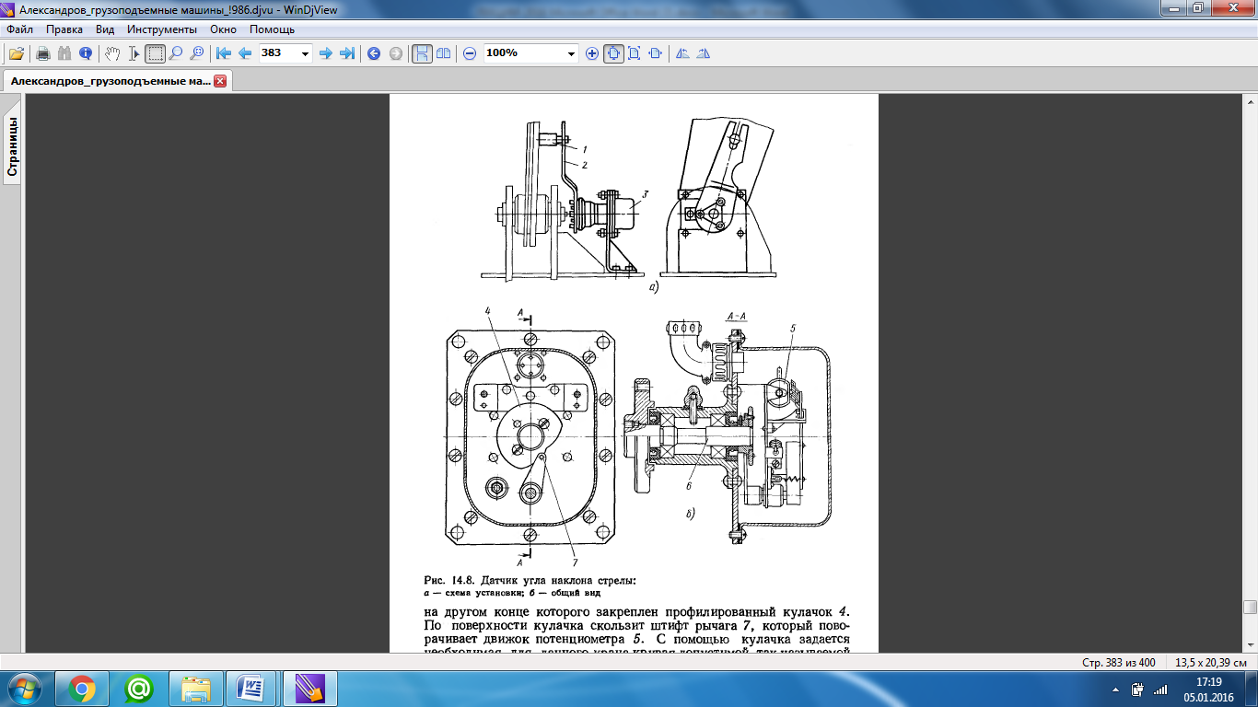Toggle continuous single-page layout
The height and width of the screenshot is (707, 1258).
pos(421,53)
